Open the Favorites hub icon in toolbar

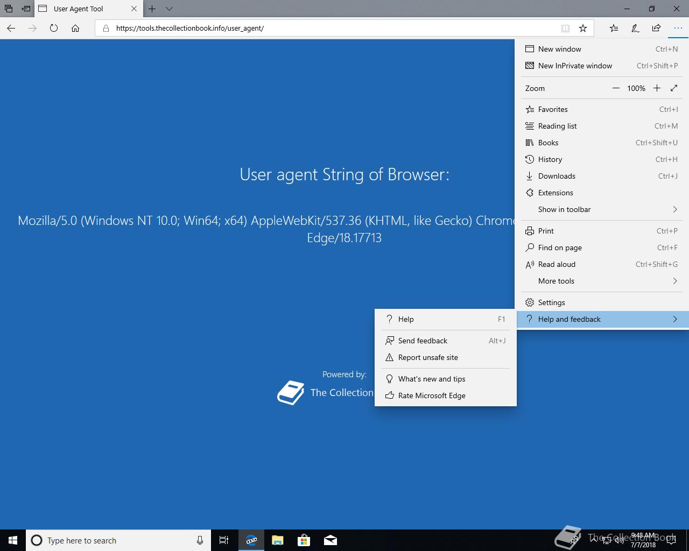(614, 28)
